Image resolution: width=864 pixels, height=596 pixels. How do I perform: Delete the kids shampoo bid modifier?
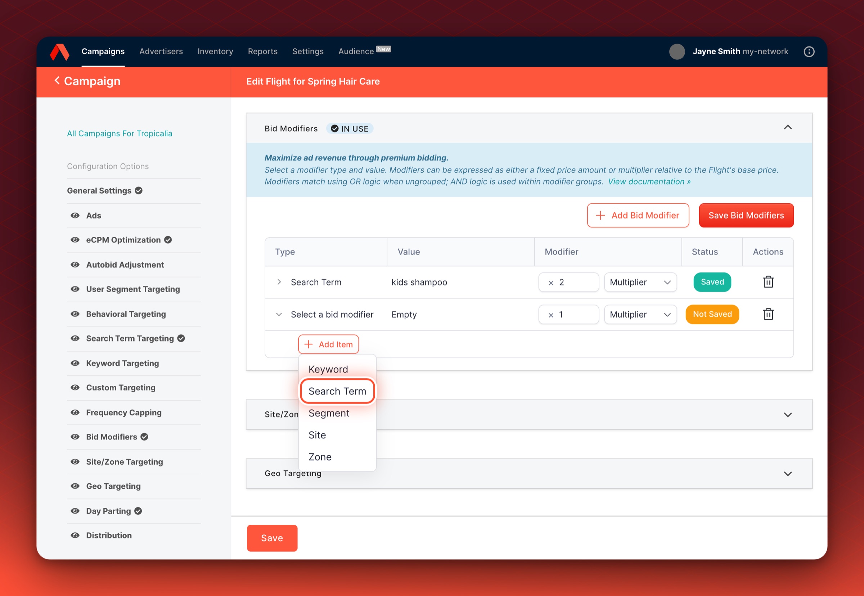(x=768, y=282)
